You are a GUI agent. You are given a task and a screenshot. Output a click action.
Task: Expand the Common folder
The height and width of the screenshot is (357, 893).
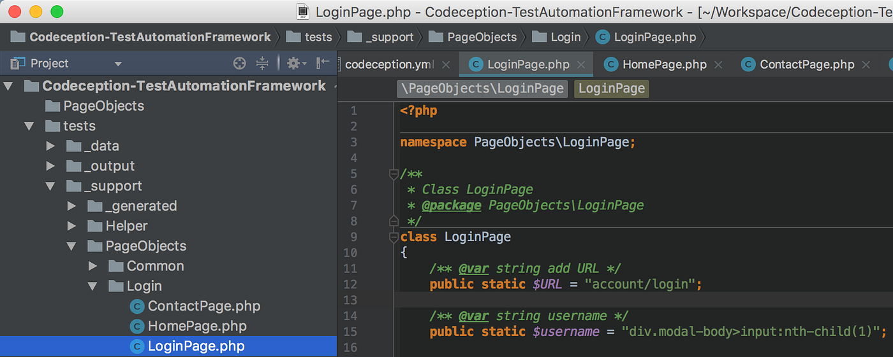click(93, 266)
